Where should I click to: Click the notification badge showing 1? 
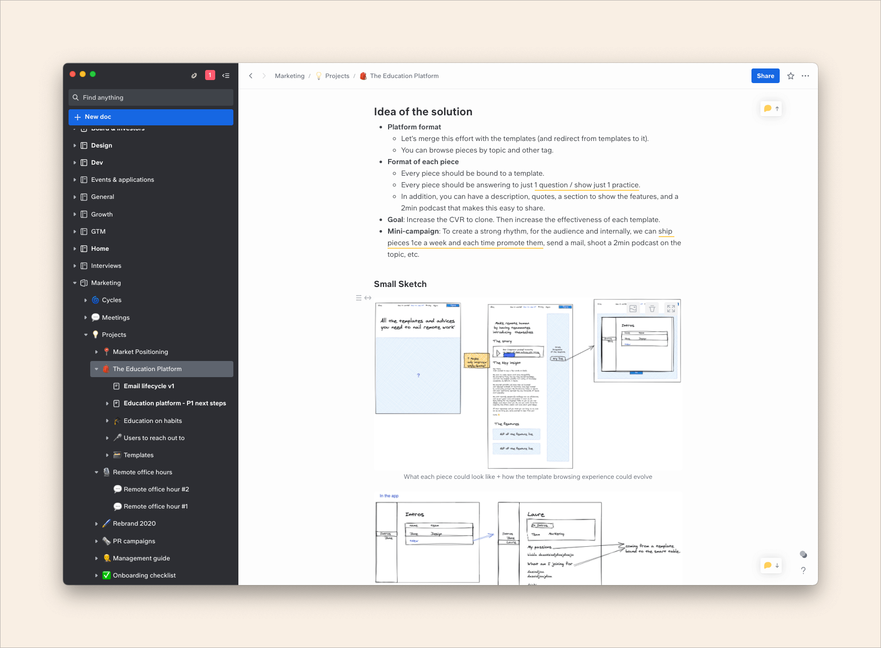(210, 76)
